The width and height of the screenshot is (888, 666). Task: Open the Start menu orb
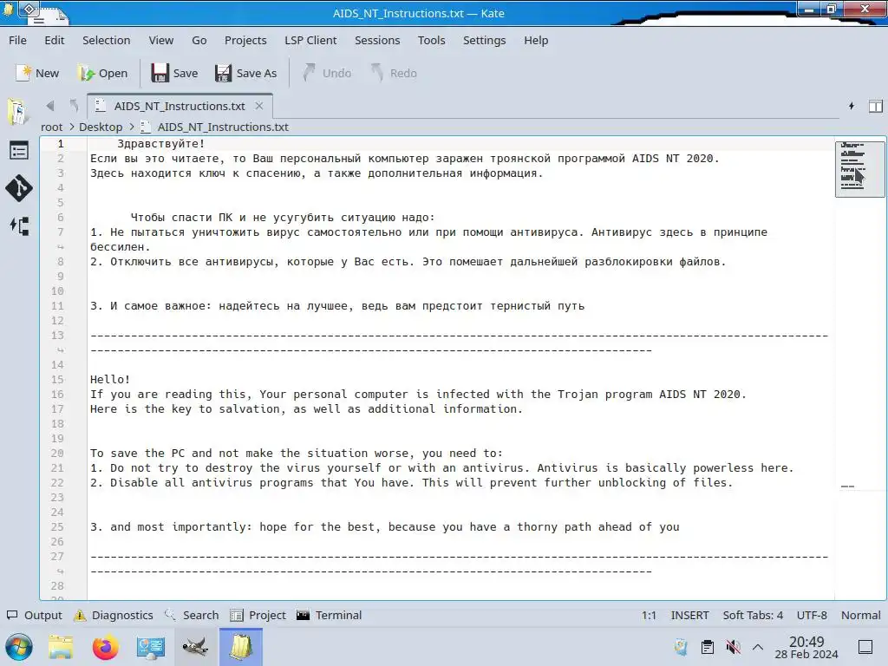click(19, 647)
